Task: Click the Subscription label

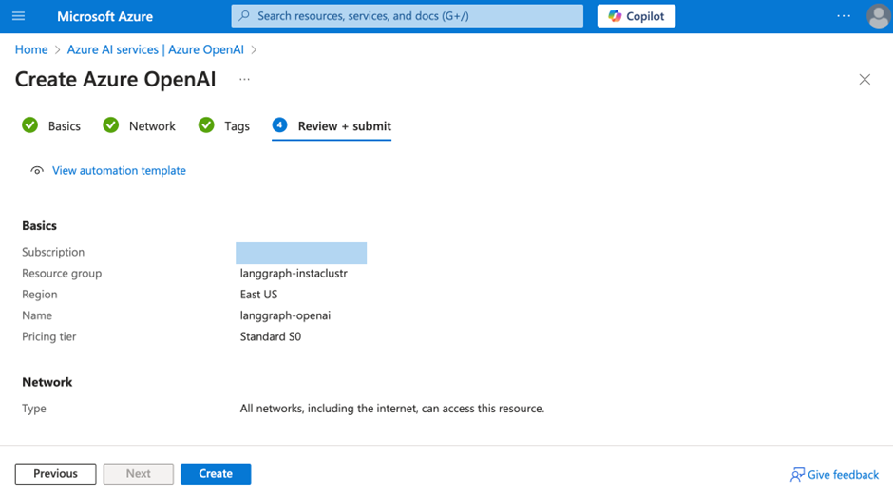Action: pyautogui.click(x=53, y=252)
